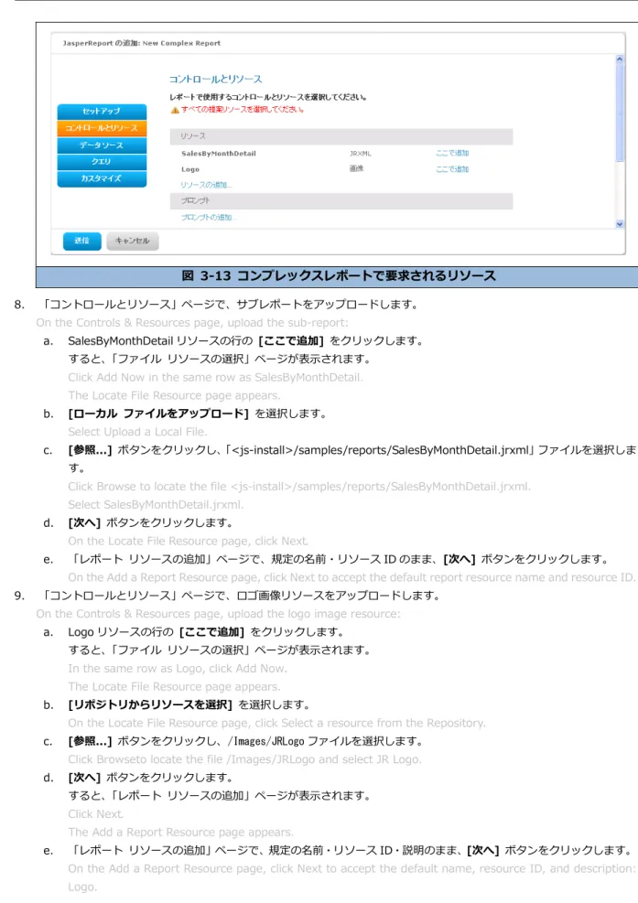Click the line 'In the same row as Logo, click Add Now.'

click(x=178, y=669)
